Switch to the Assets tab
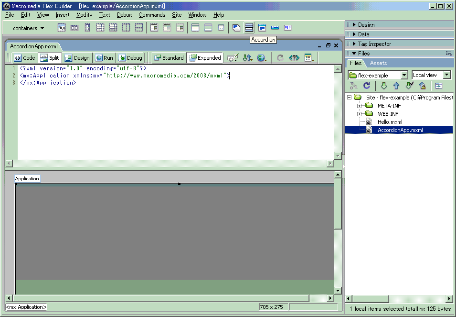The height and width of the screenshot is (317, 456). (x=378, y=63)
